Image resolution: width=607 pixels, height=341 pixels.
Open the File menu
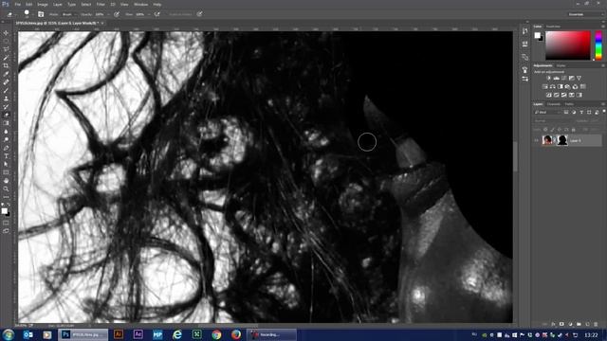[x=18, y=4]
